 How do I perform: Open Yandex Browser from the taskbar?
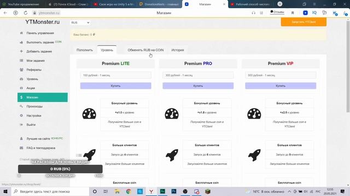click(151, 191)
